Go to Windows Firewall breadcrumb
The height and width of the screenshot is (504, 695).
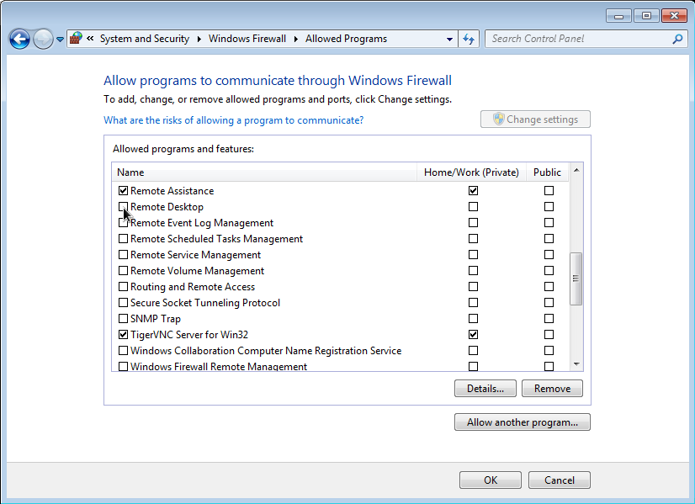[247, 39]
